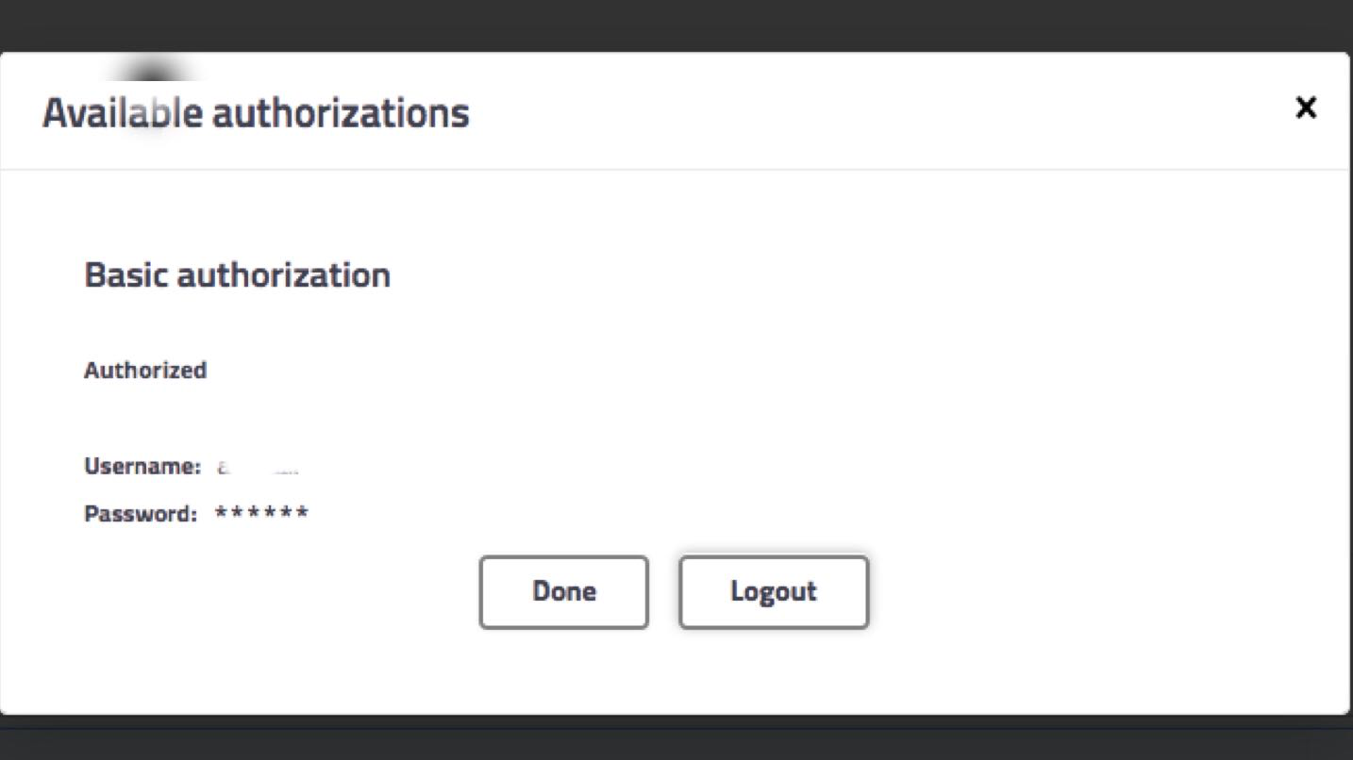The height and width of the screenshot is (760, 1353).
Task: Select the Available authorizations dialog title
Action: pos(254,111)
